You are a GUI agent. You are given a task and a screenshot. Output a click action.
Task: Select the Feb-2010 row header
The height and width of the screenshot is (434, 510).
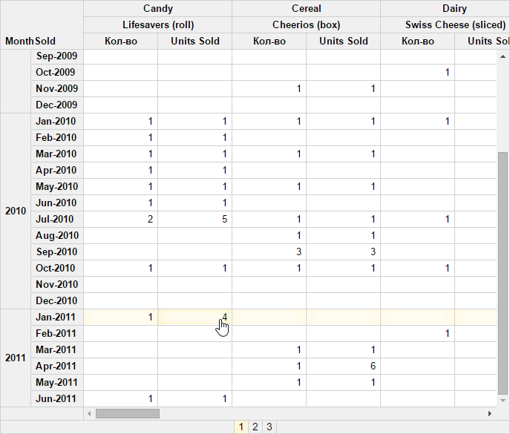[x=57, y=137]
